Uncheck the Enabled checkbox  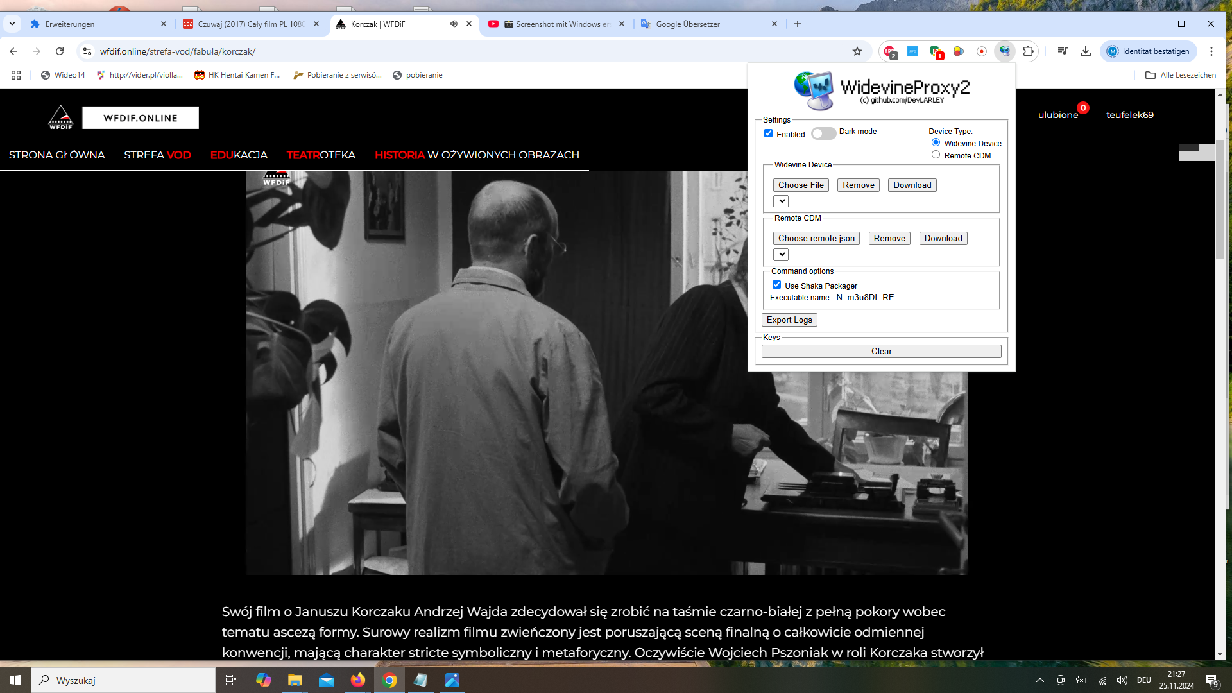(768, 133)
